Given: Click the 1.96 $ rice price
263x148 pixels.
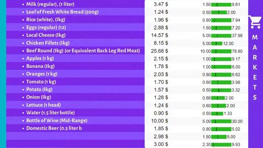Looking at the screenshot, I should pyautogui.click(x=161, y=20).
